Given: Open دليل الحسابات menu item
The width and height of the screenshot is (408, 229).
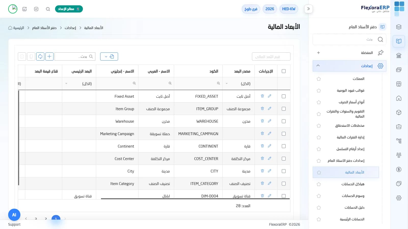Looking at the screenshot, I should 354,207.
